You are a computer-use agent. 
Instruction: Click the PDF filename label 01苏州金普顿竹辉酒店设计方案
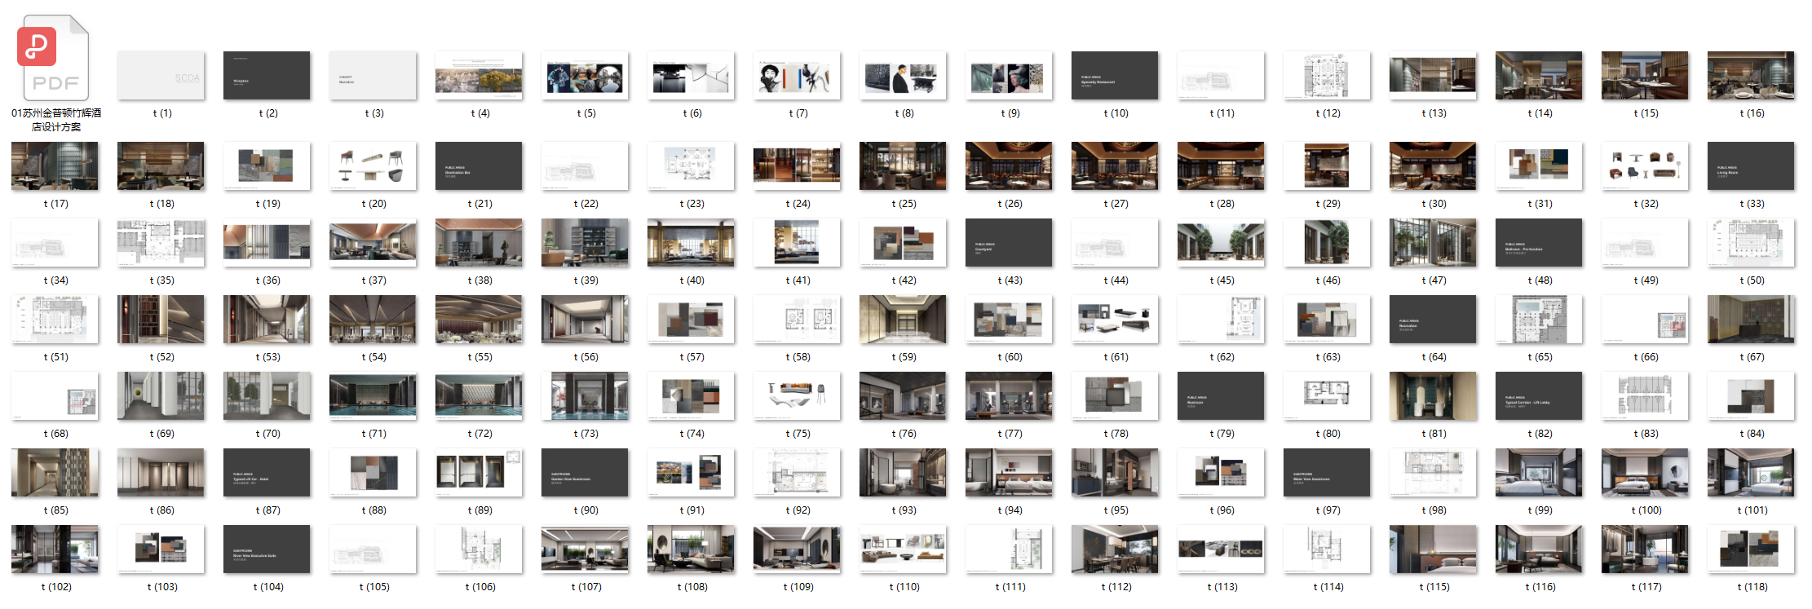pos(55,120)
